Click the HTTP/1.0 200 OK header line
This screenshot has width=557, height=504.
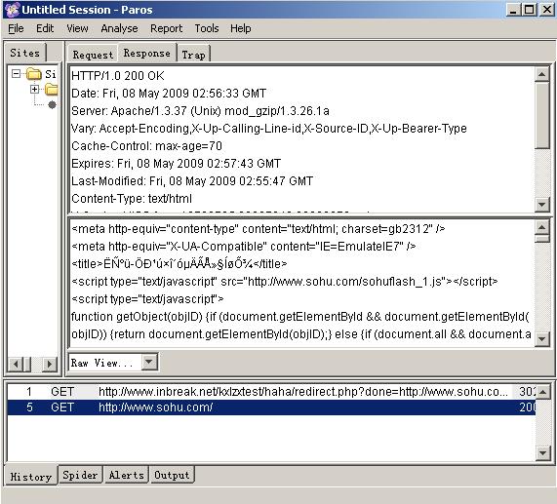coord(118,76)
